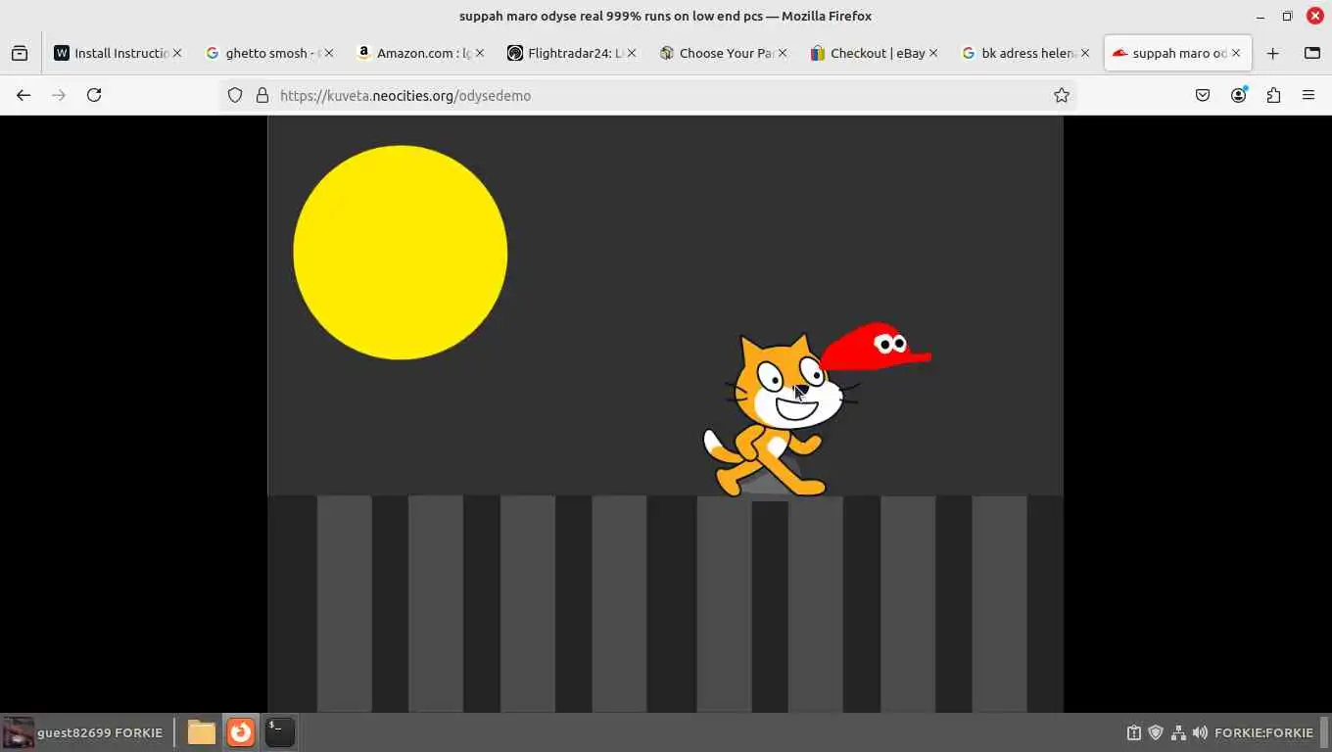The height and width of the screenshot is (752, 1332).
Task: List all tabs dropdown
Action: (1312, 53)
